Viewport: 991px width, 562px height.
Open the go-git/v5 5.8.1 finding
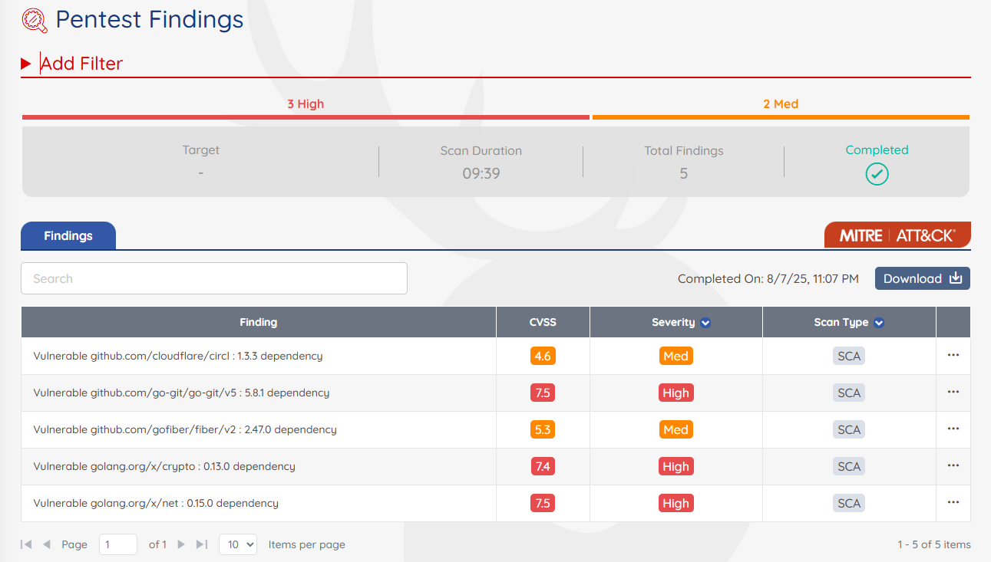tap(181, 393)
